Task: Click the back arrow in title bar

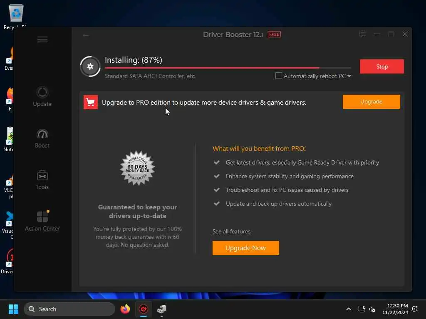Action: click(86, 35)
